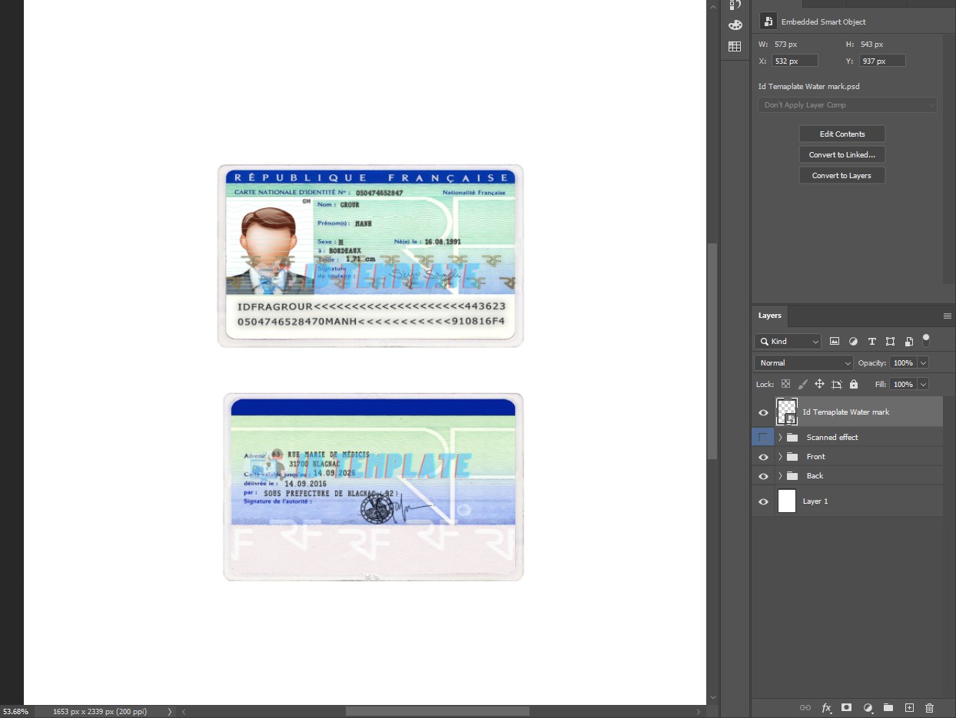The image size is (956, 718).
Task: Select the Layer 1 name text
Action: pyautogui.click(x=815, y=501)
